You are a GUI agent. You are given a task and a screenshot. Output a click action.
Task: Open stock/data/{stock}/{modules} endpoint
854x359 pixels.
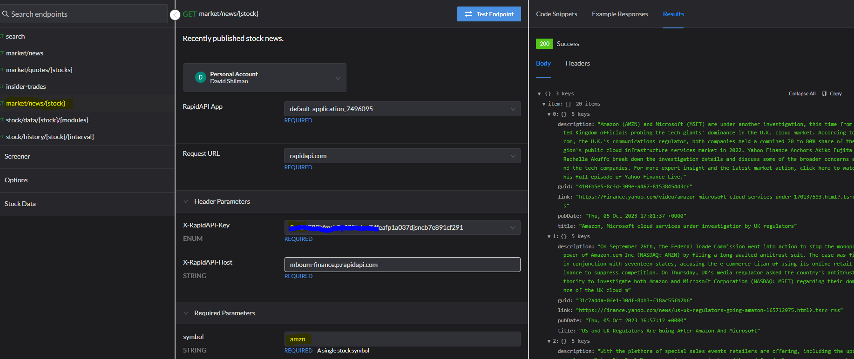point(47,120)
